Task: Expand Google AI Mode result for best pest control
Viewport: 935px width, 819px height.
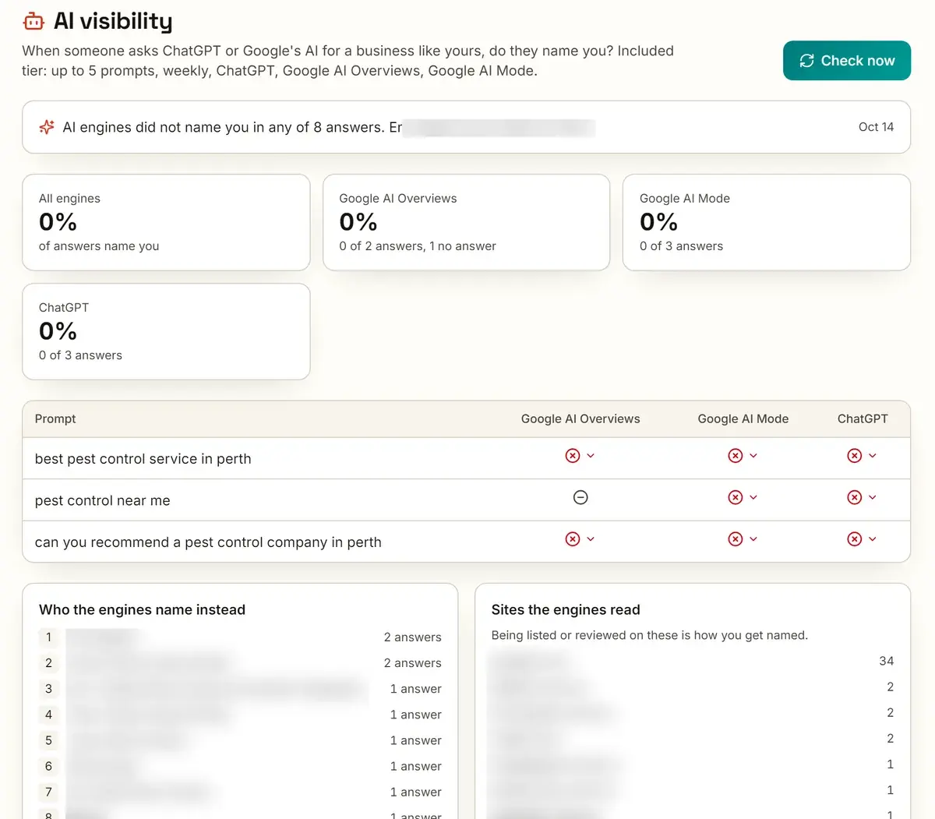Action: tap(753, 456)
